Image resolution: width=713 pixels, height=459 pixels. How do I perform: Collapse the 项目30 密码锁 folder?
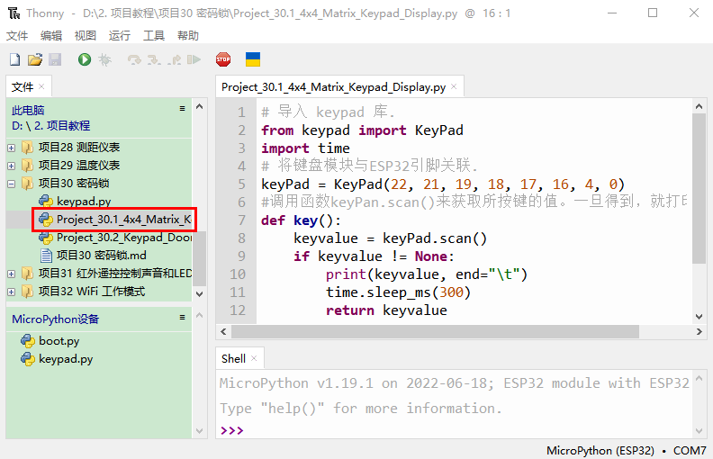pos(12,184)
